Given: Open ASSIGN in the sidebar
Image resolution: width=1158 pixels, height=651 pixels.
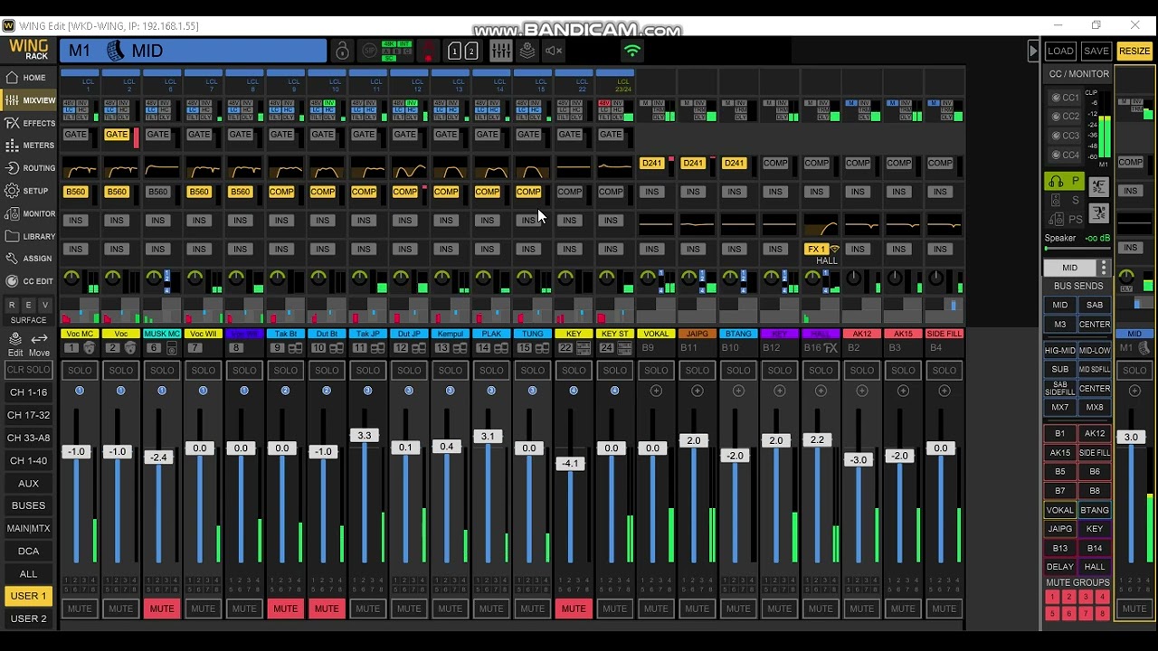Looking at the screenshot, I should tap(29, 259).
